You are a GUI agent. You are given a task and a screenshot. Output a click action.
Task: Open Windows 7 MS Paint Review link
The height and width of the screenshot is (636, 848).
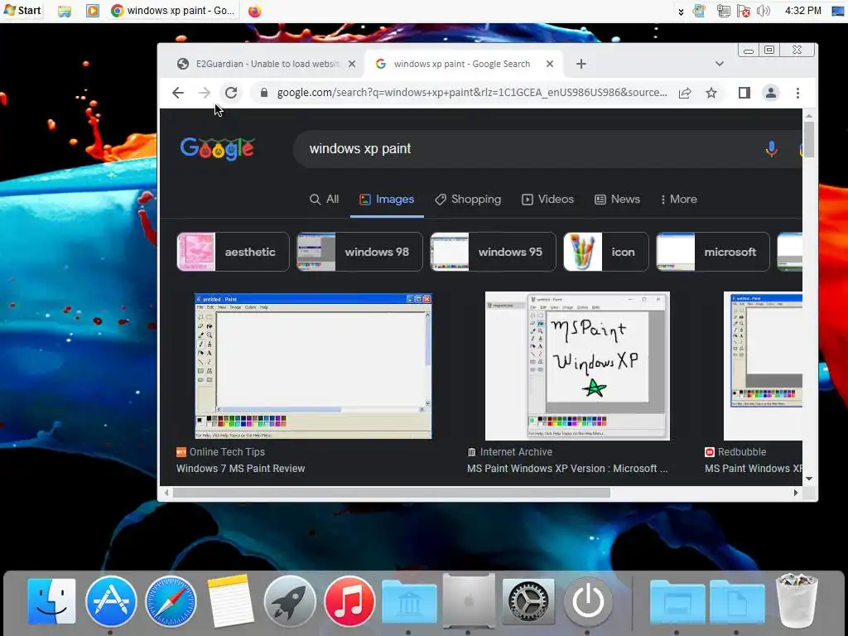(241, 469)
